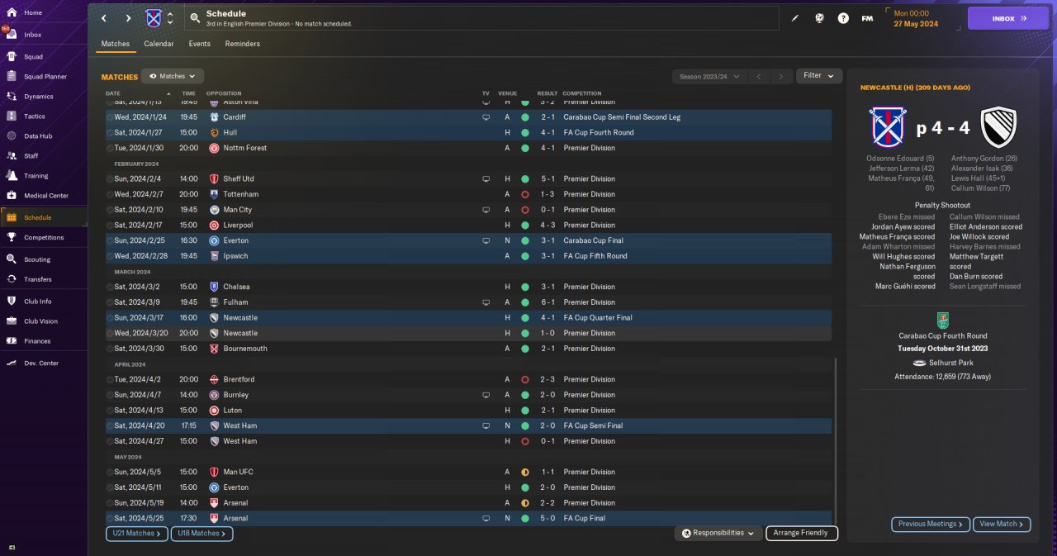Select the Liverpool 4 - 3 match row

(x=468, y=225)
